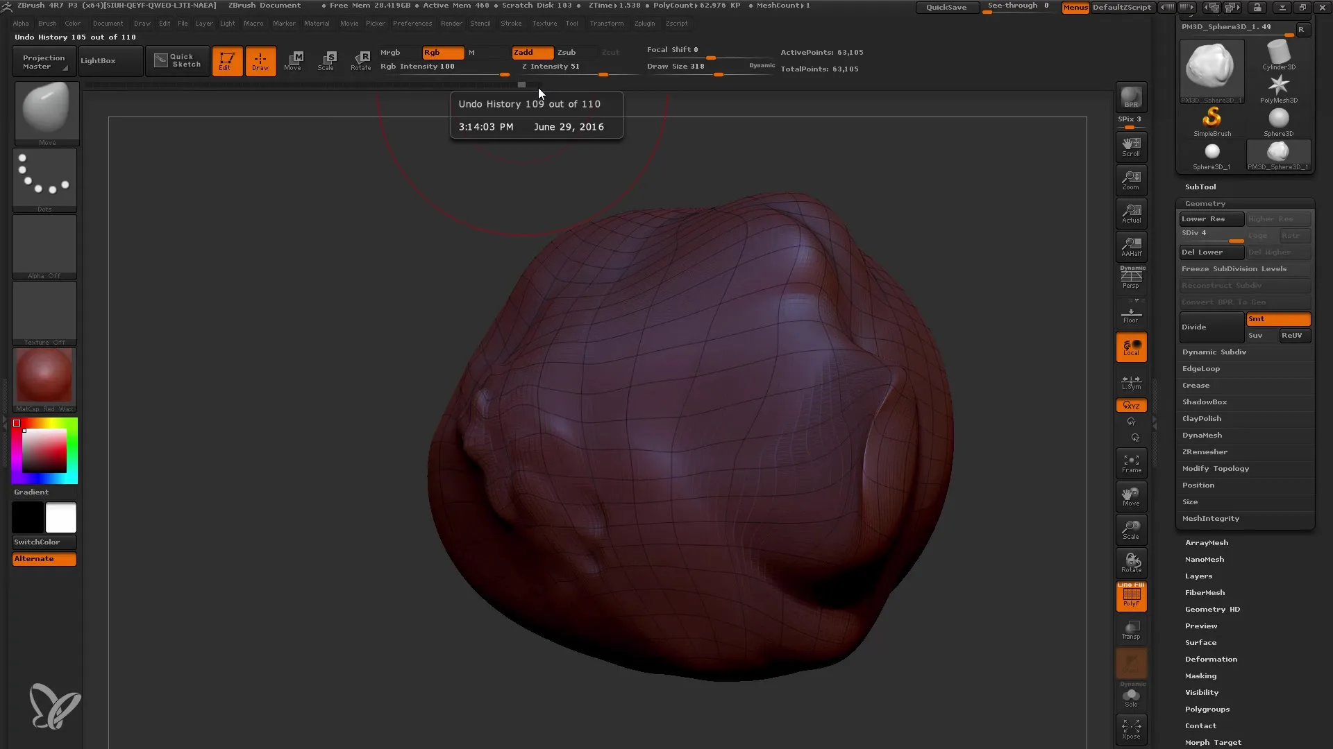Toggle the Mrgb combined channel button
This screenshot has width=1333, height=749.
[x=389, y=51]
